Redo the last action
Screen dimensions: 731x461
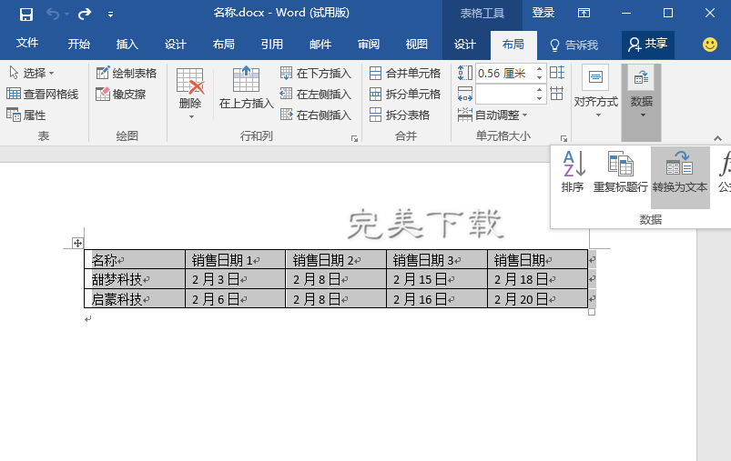[85, 14]
